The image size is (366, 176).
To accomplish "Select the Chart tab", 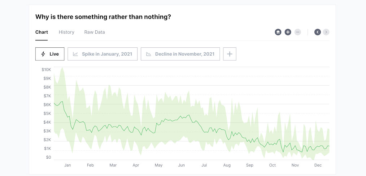I will (42, 32).
